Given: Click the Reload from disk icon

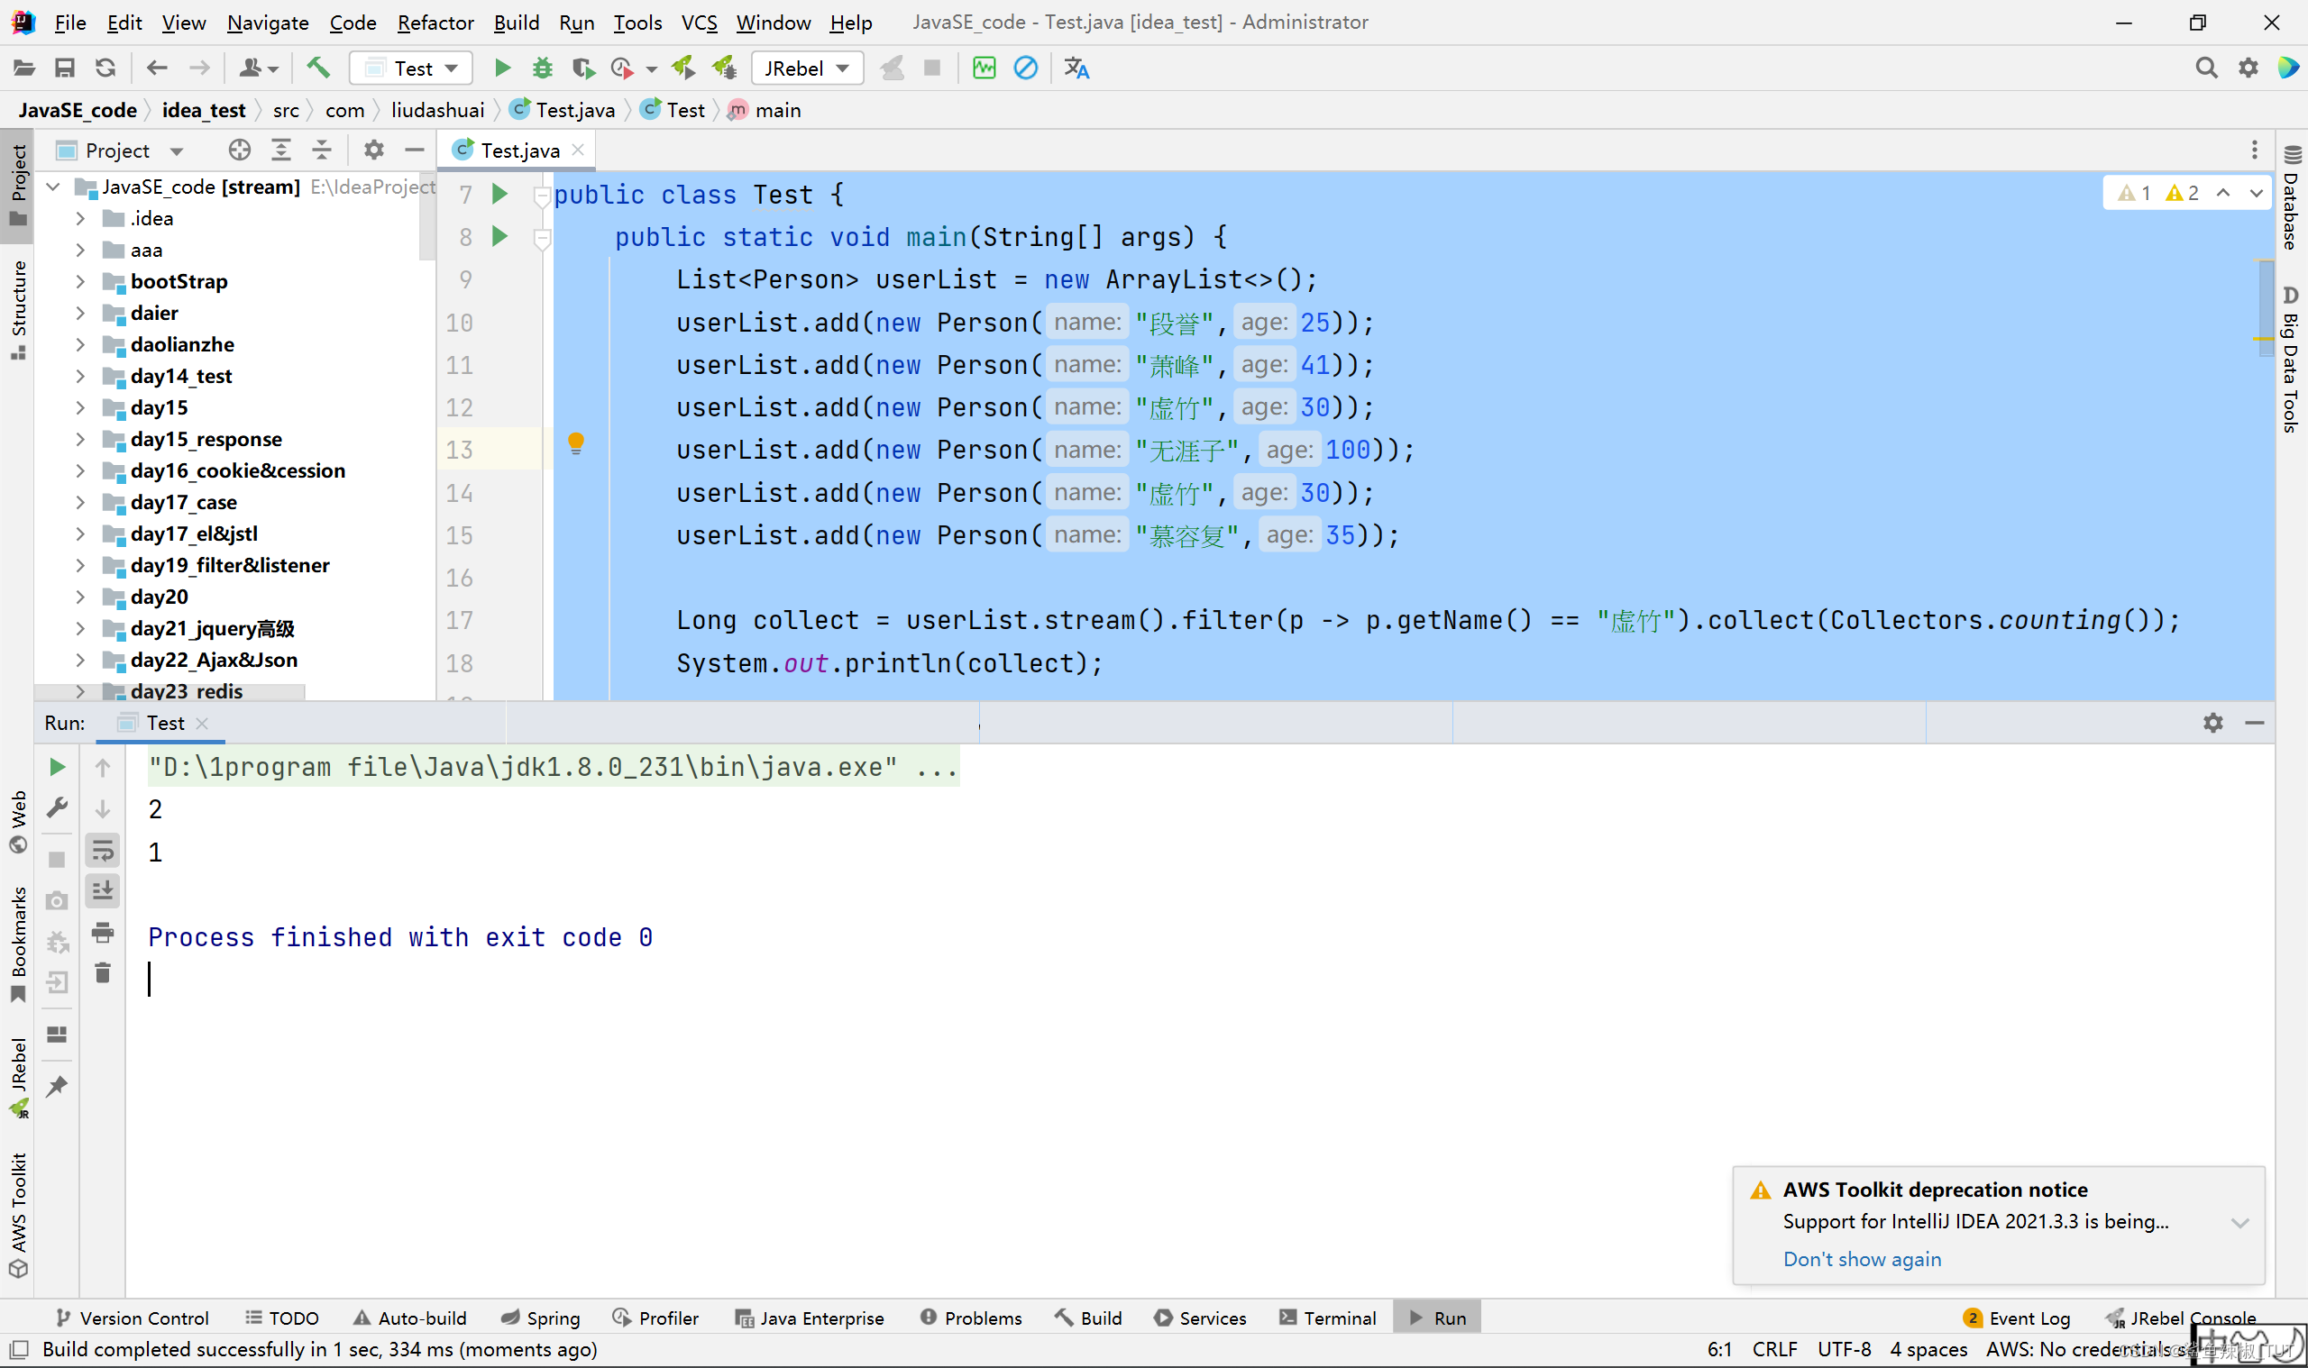Looking at the screenshot, I should click(105, 68).
